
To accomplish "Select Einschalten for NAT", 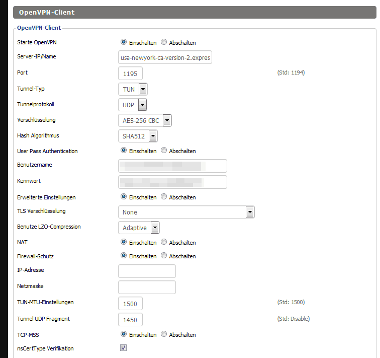I will pyautogui.click(x=124, y=242).
